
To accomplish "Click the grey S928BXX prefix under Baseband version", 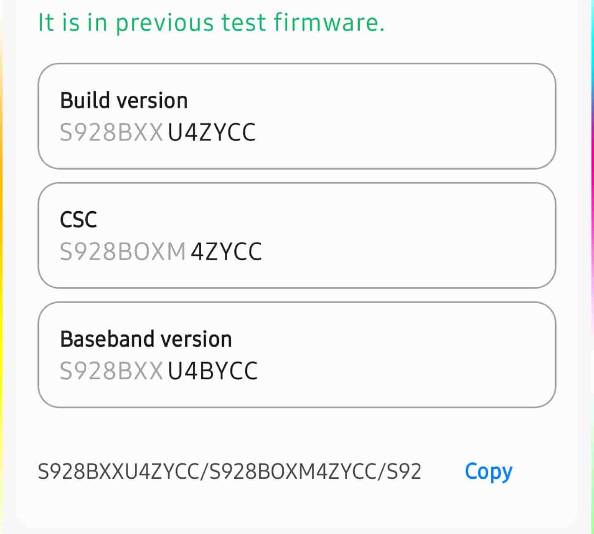I will [x=111, y=371].
